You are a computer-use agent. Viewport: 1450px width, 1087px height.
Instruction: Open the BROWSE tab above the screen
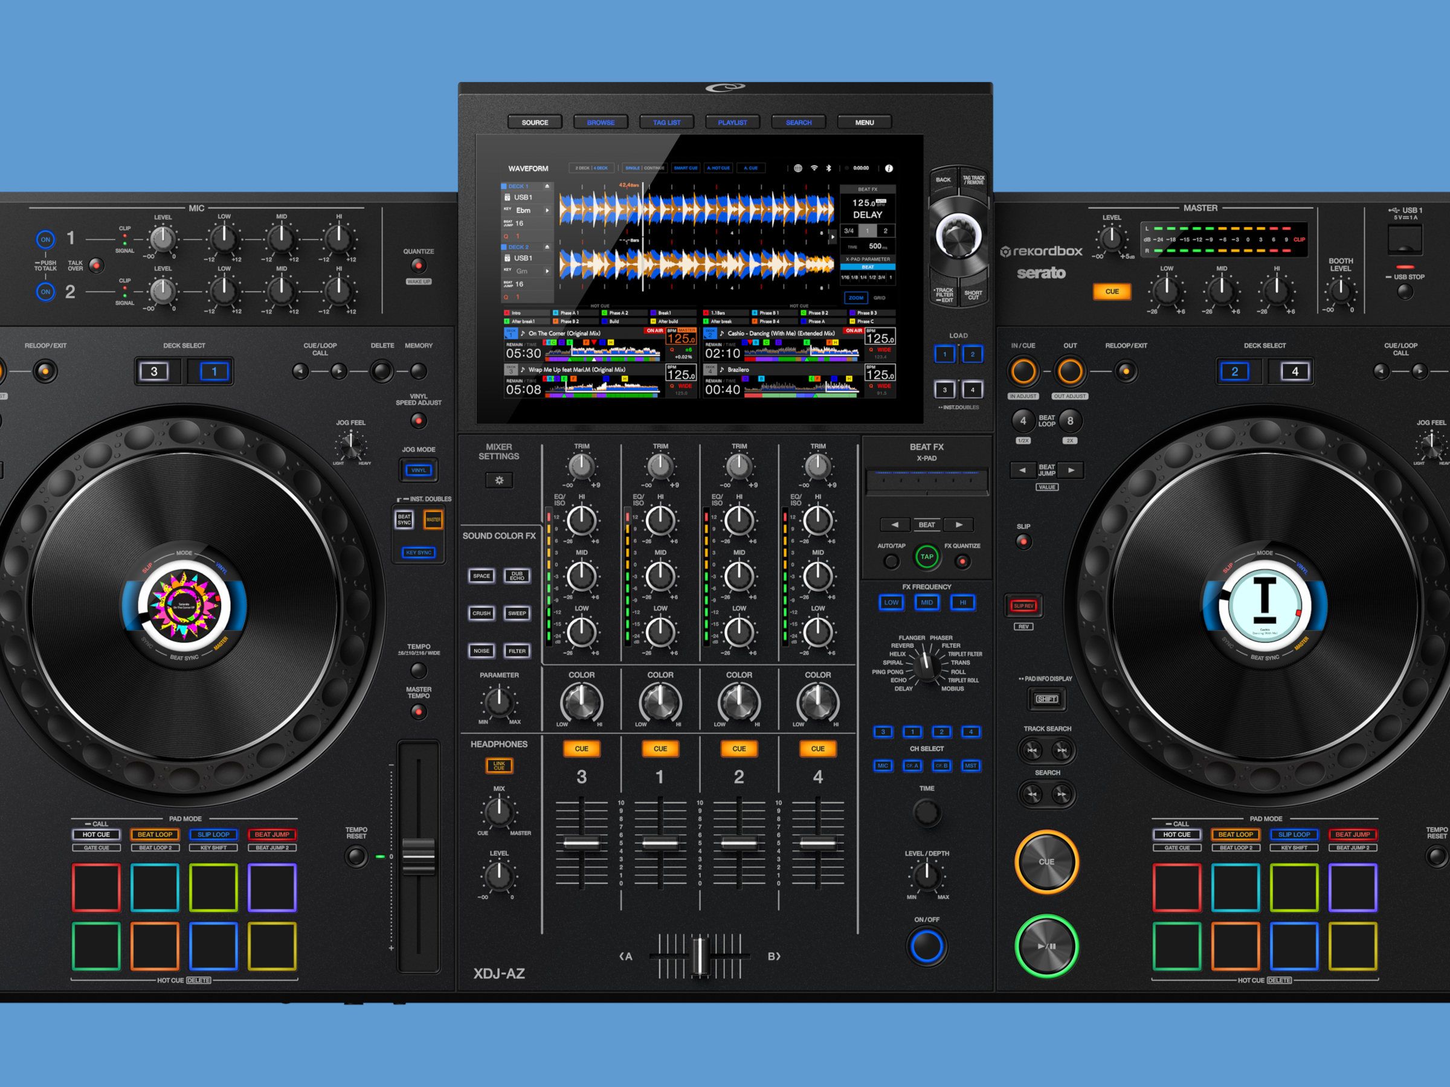click(601, 123)
